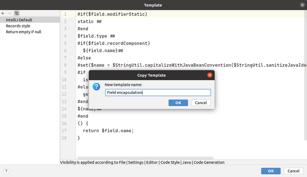Select the Return empty if null template
This screenshot has width=307, height=177.
[x=23, y=32]
